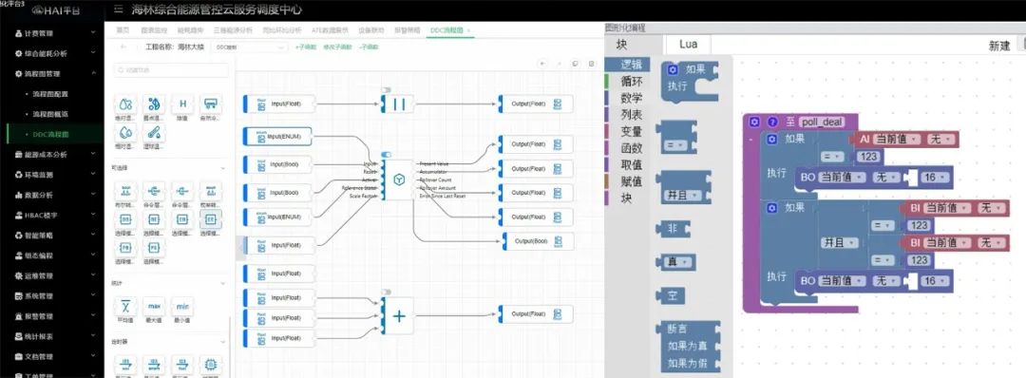
Task: Open the 当前值 dropdown on the AI block
Action: 897,139
